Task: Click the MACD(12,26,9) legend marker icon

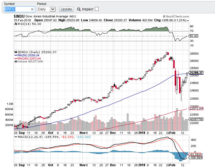Action: click(x=15, y=137)
